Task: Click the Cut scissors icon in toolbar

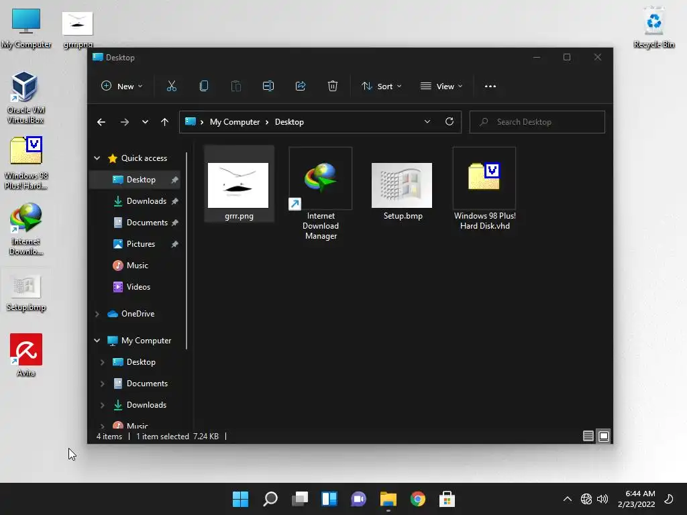Action: click(x=171, y=87)
